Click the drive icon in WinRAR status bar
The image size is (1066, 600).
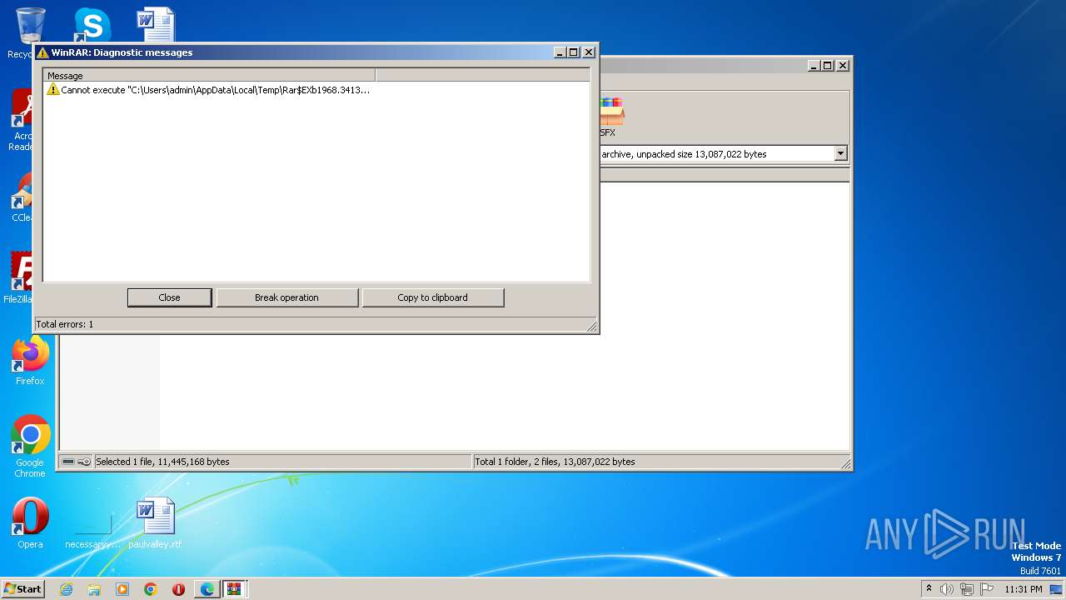pyautogui.click(x=68, y=462)
